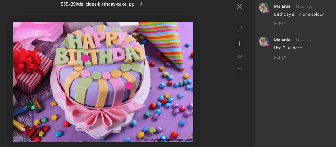This screenshot has width=336, height=147.
Task: Open Melanie's avatar on the first comment
Action: 264,8
